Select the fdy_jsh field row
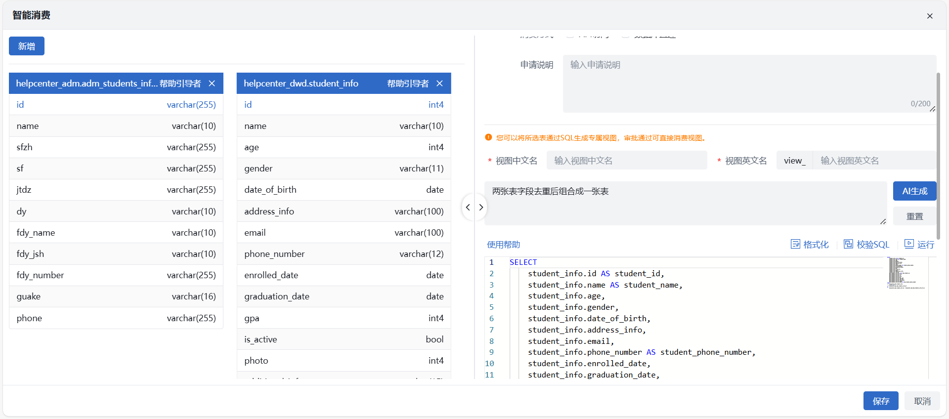The height and width of the screenshot is (419, 949). point(116,254)
